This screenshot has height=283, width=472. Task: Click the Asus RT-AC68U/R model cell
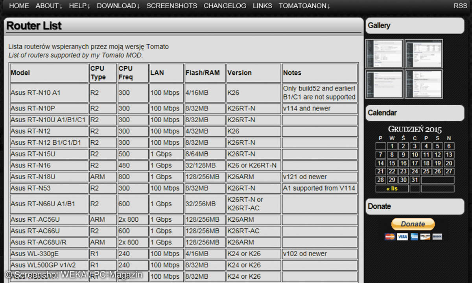(x=49, y=243)
